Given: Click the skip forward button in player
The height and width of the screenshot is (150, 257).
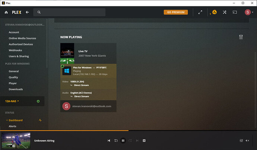Looking at the screenshot, I should (130, 141).
